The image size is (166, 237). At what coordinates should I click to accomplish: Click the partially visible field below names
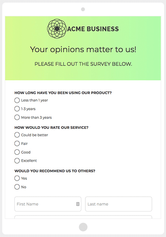tap(83, 217)
